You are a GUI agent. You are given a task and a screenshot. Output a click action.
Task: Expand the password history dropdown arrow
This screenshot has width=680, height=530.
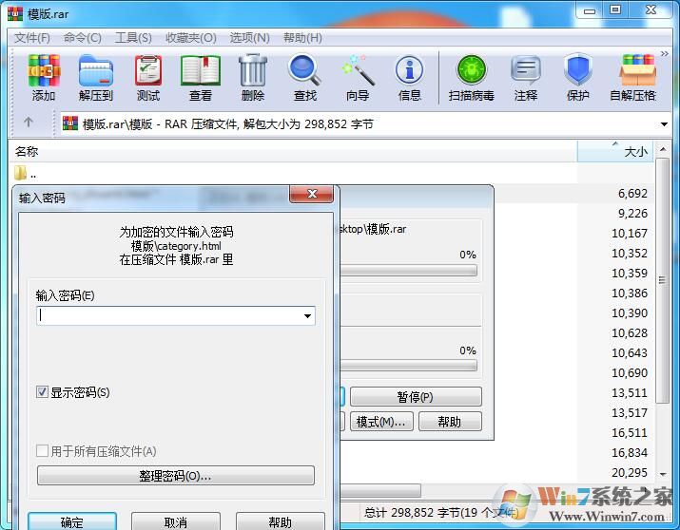click(307, 316)
